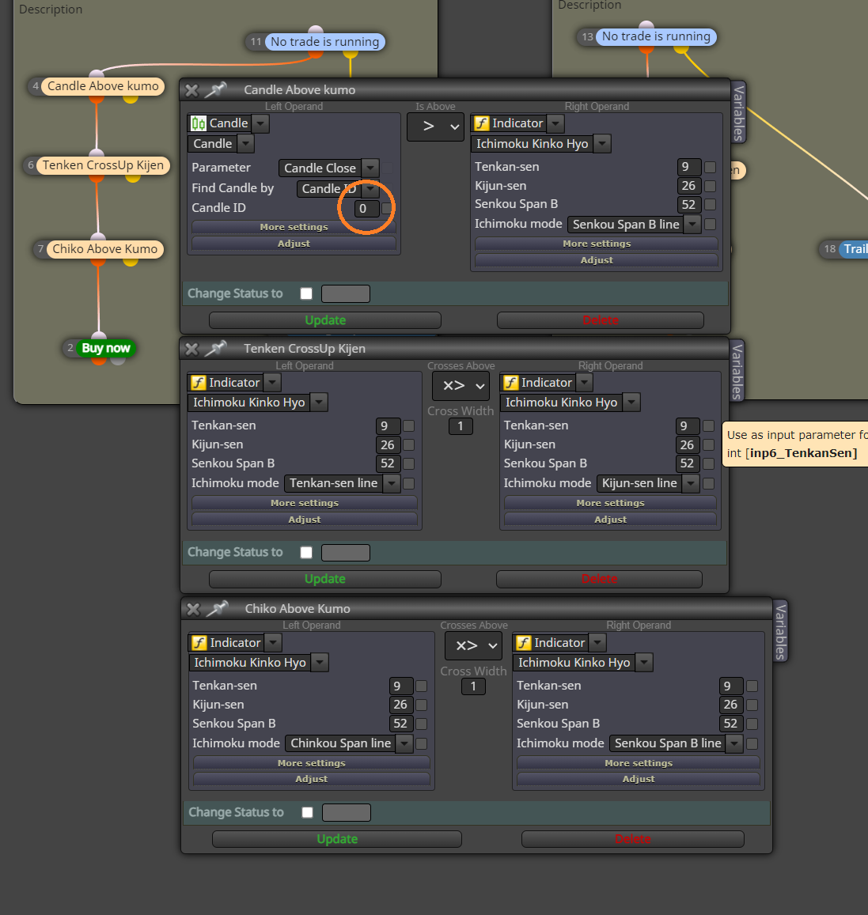The image size is (868, 915).
Task: Check Senkou Span B parameter box in Candle Above kumo
Action: click(x=711, y=205)
